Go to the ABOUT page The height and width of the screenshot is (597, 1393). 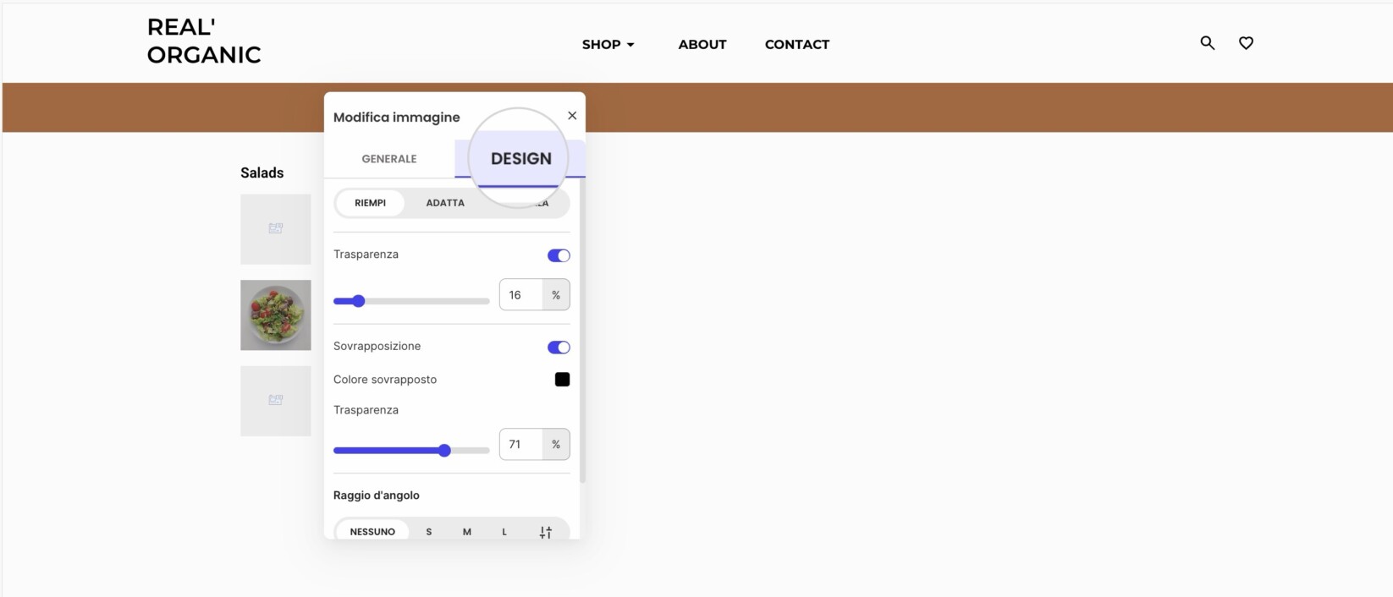tap(702, 45)
